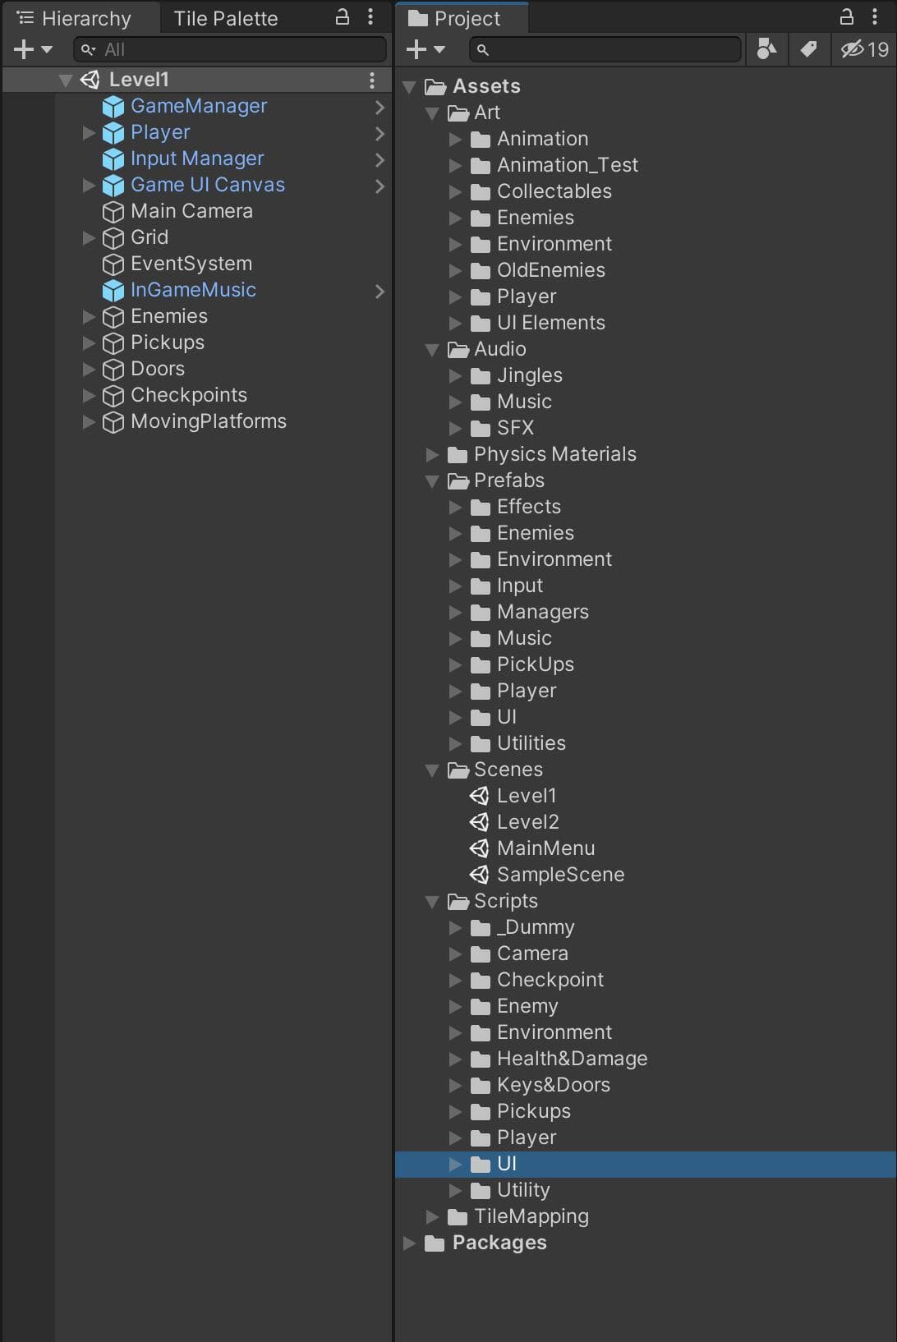Click the Main Camera object icon

pyautogui.click(x=113, y=212)
